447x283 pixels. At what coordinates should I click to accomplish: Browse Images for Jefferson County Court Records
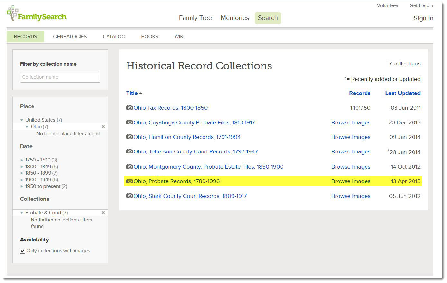pyautogui.click(x=351, y=151)
